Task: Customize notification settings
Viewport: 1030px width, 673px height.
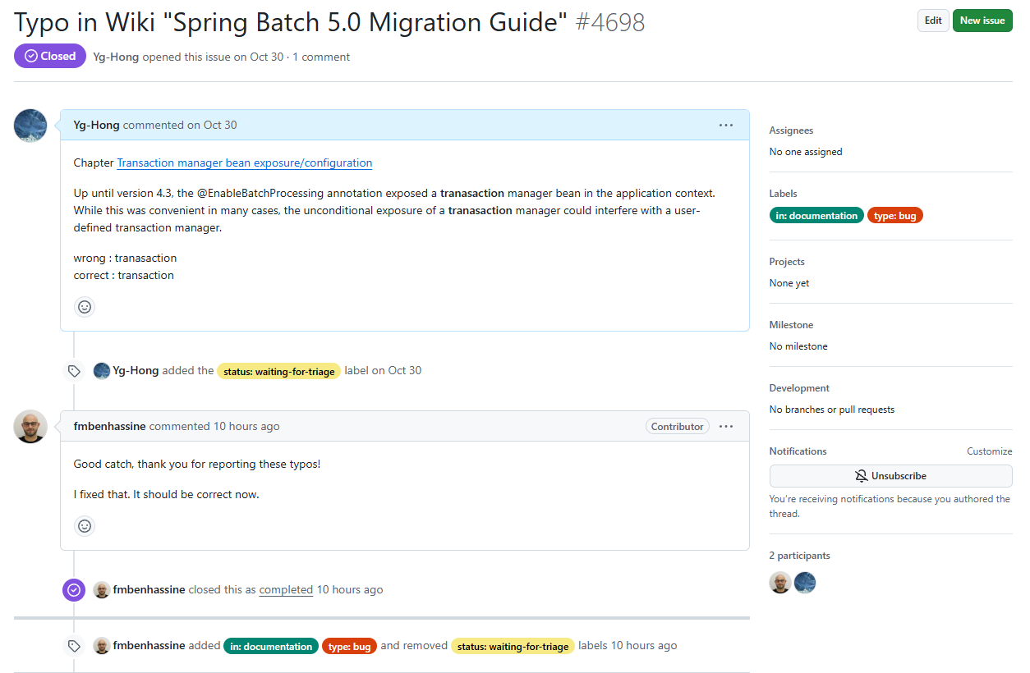Action: [x=989, y=451]
